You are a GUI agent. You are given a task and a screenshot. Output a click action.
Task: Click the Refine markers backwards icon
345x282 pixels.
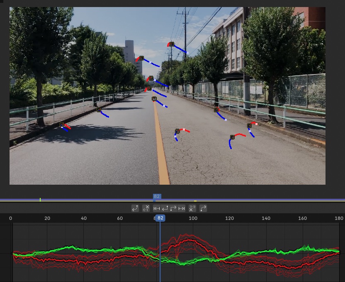[135, 208]
